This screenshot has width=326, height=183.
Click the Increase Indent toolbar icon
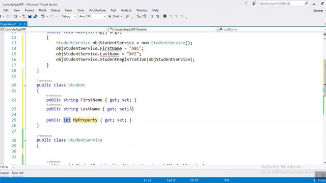(145, 16)
